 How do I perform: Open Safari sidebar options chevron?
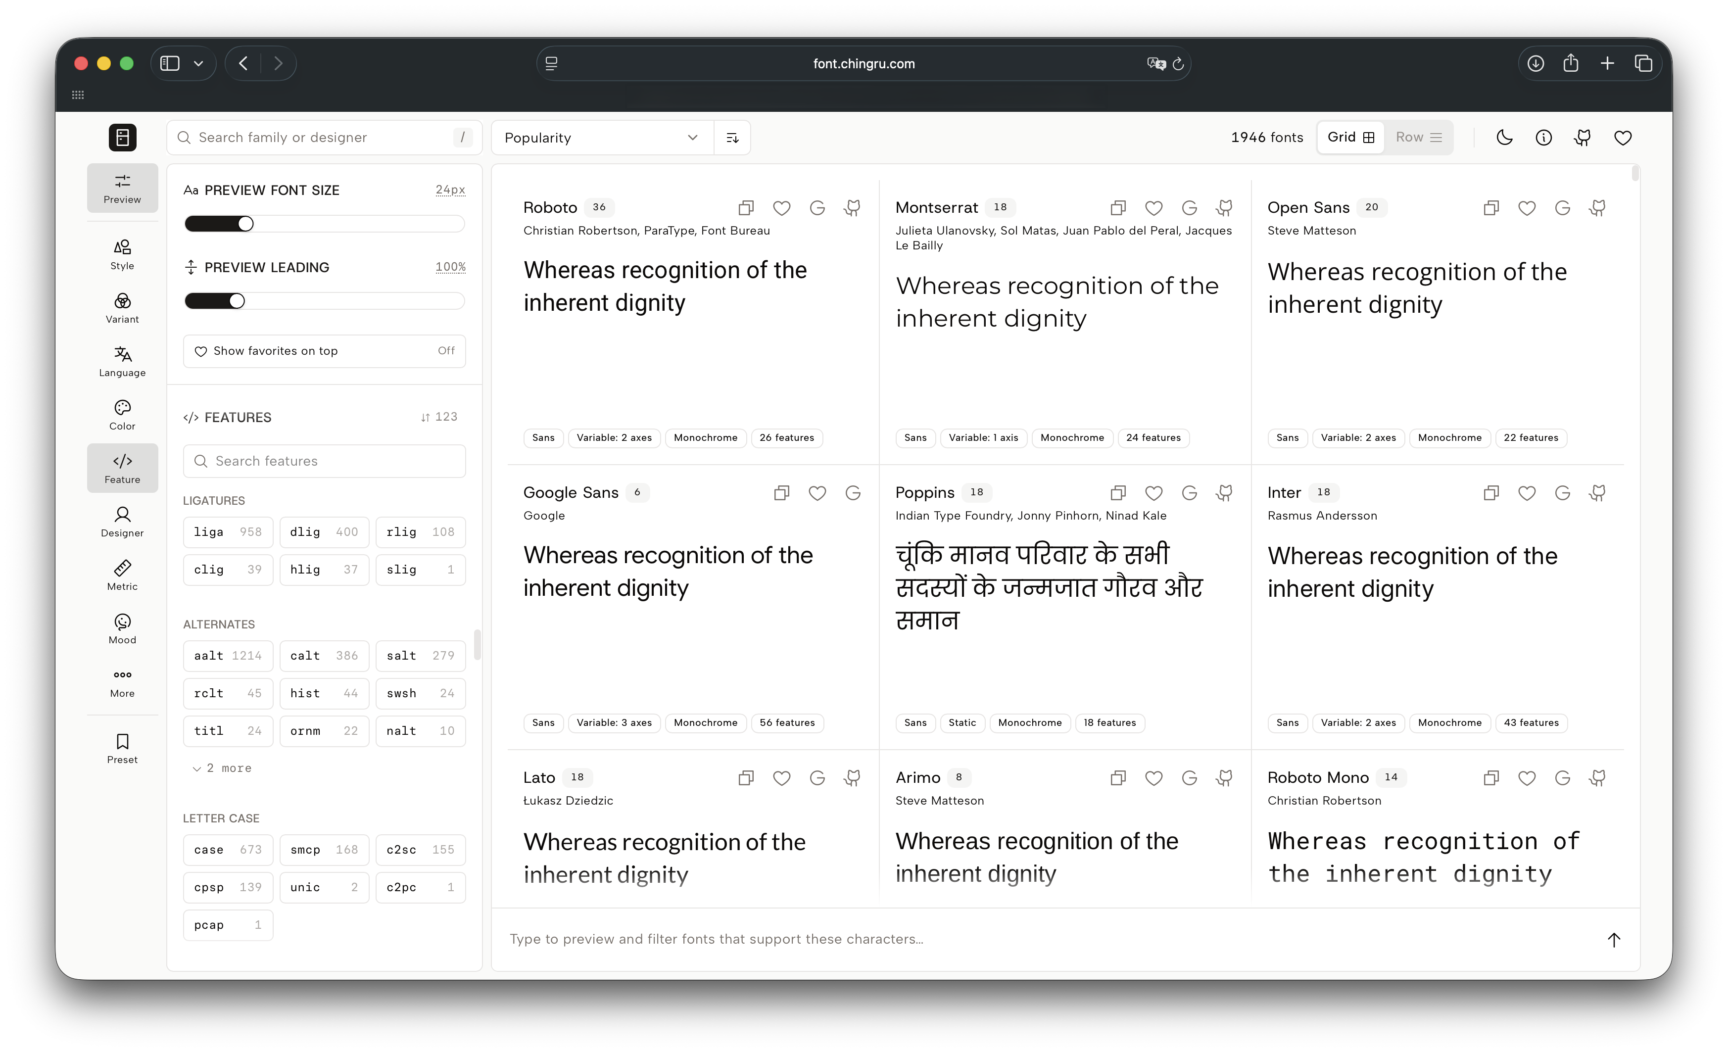pos(198,63)
